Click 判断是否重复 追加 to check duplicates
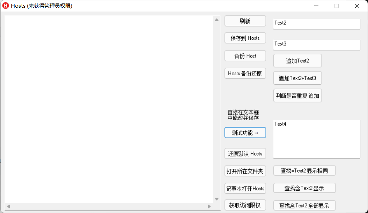The width and height of the screenshot is (368, 213). coord(297,95)
